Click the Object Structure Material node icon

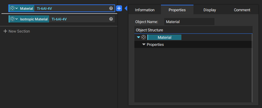[x=144, y=37]
